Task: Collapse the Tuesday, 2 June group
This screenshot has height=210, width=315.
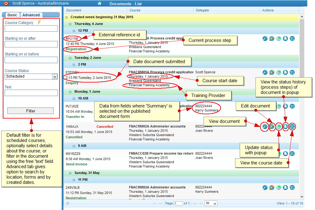Action: (x=70, y=58)
